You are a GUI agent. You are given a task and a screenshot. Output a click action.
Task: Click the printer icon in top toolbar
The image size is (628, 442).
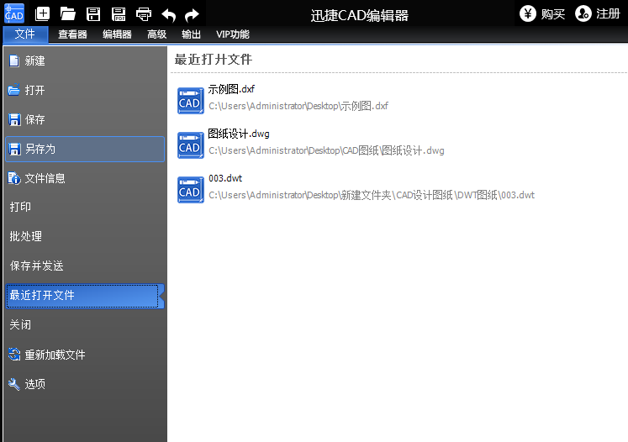pyautogui.click(x=144, y=13)
